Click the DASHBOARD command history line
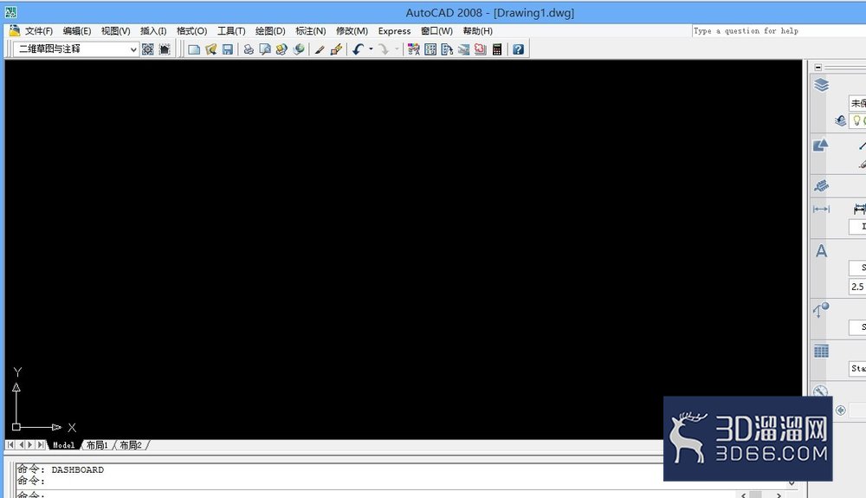The image size is (866, 498). (61, 469)
